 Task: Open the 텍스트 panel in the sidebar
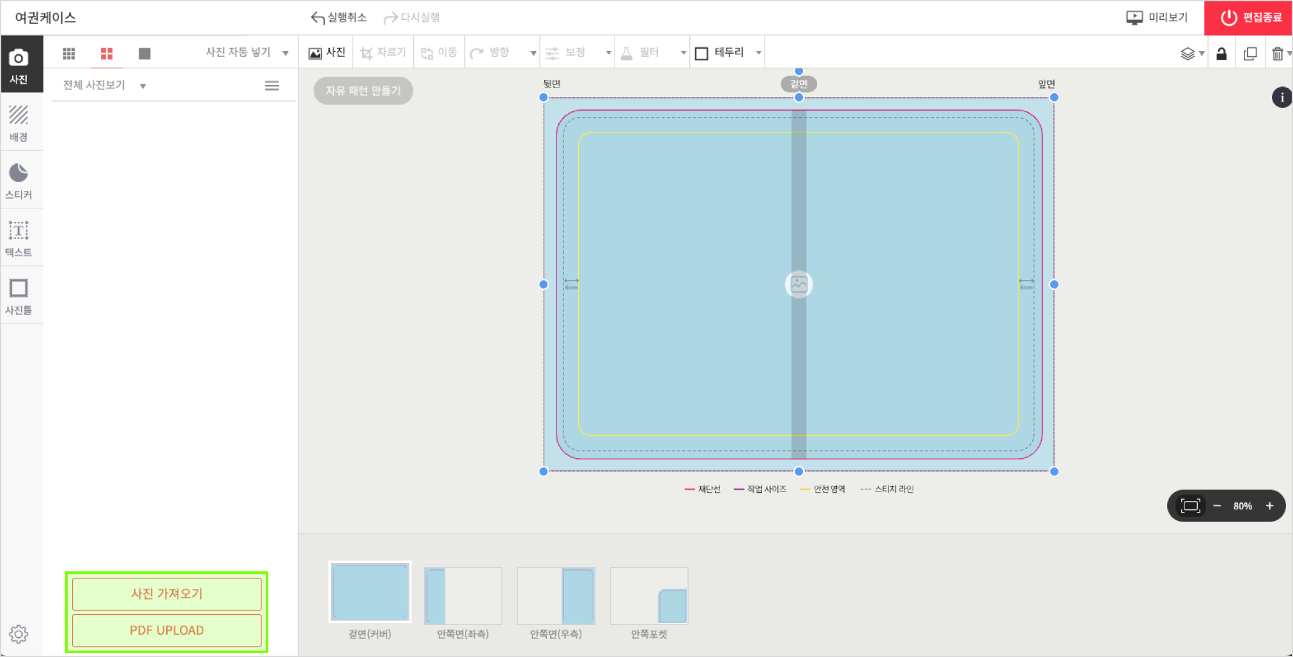point(20,236)
